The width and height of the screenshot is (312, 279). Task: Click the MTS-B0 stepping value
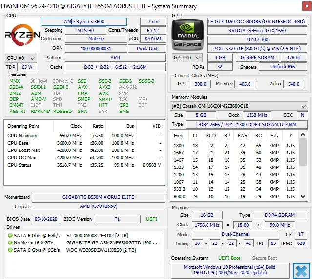[x=85, y=31]
